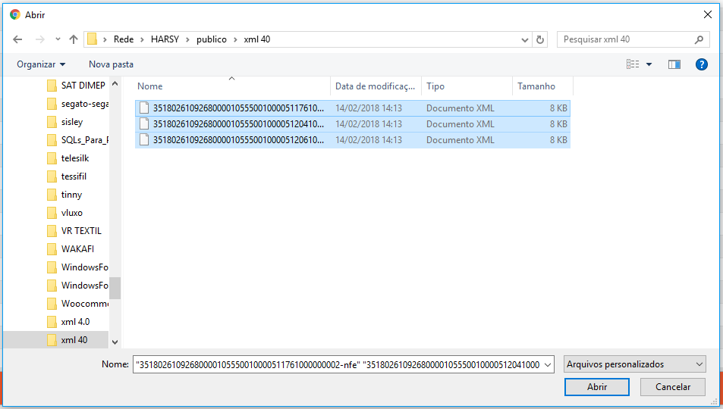Click the folder icon in address bar
This screenshot has height=409, width=723.
[93, 39]
